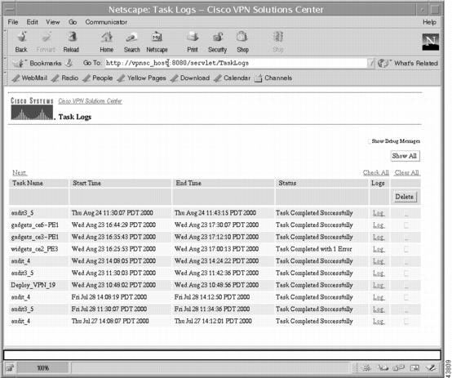452x378 pixels.
Task: Select 'Wed Aug 23 10:48:02 PDT 2000' start time
Action: click(x=113, y=285)
